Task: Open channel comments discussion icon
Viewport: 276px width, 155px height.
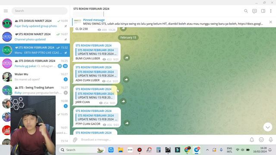Action: pyautogui.click(x=254, y=11)
